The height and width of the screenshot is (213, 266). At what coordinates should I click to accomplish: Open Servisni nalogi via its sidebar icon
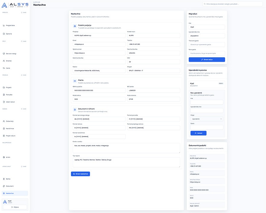(4, 54)
